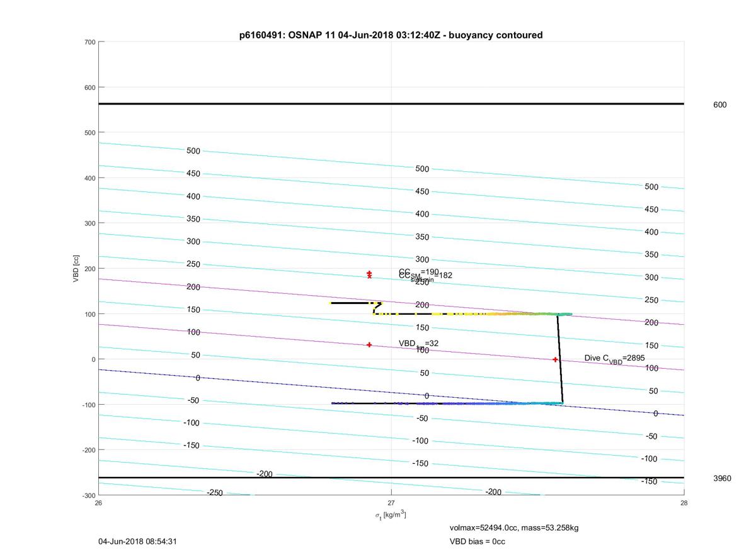Image resolution: width=756 pixels, height=557 pixels.
Task: Click the red plus marker beside Dive C VBD
Action: click(555, 359)
